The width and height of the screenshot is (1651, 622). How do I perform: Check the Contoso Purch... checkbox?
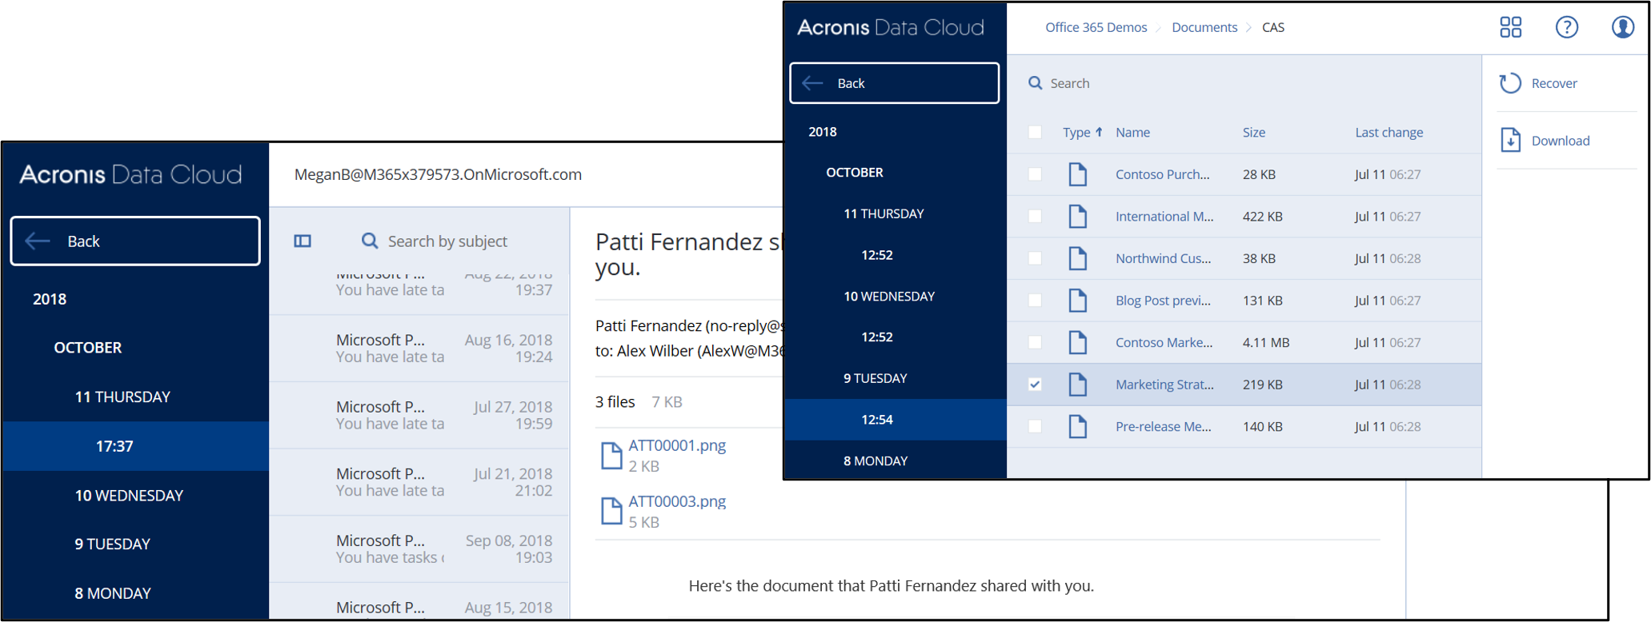1035,174
